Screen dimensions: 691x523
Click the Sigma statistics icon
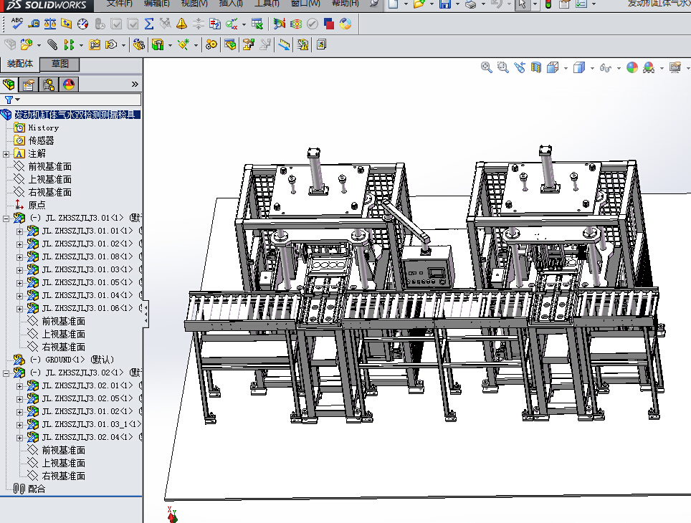(x=149, y=24)
